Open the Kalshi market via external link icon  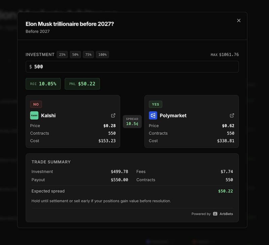point(113,115)
